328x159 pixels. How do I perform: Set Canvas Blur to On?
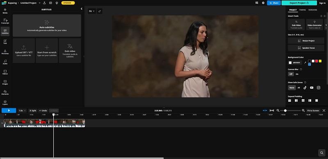pos(297,74)
